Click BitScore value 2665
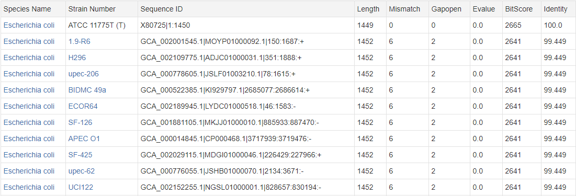This screenshot has width=576, height=196. point(513,25)
